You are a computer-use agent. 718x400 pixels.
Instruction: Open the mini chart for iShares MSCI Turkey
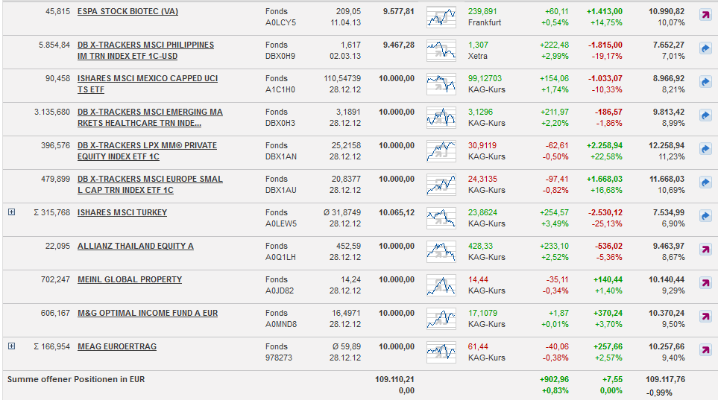[x=441, y=218]
